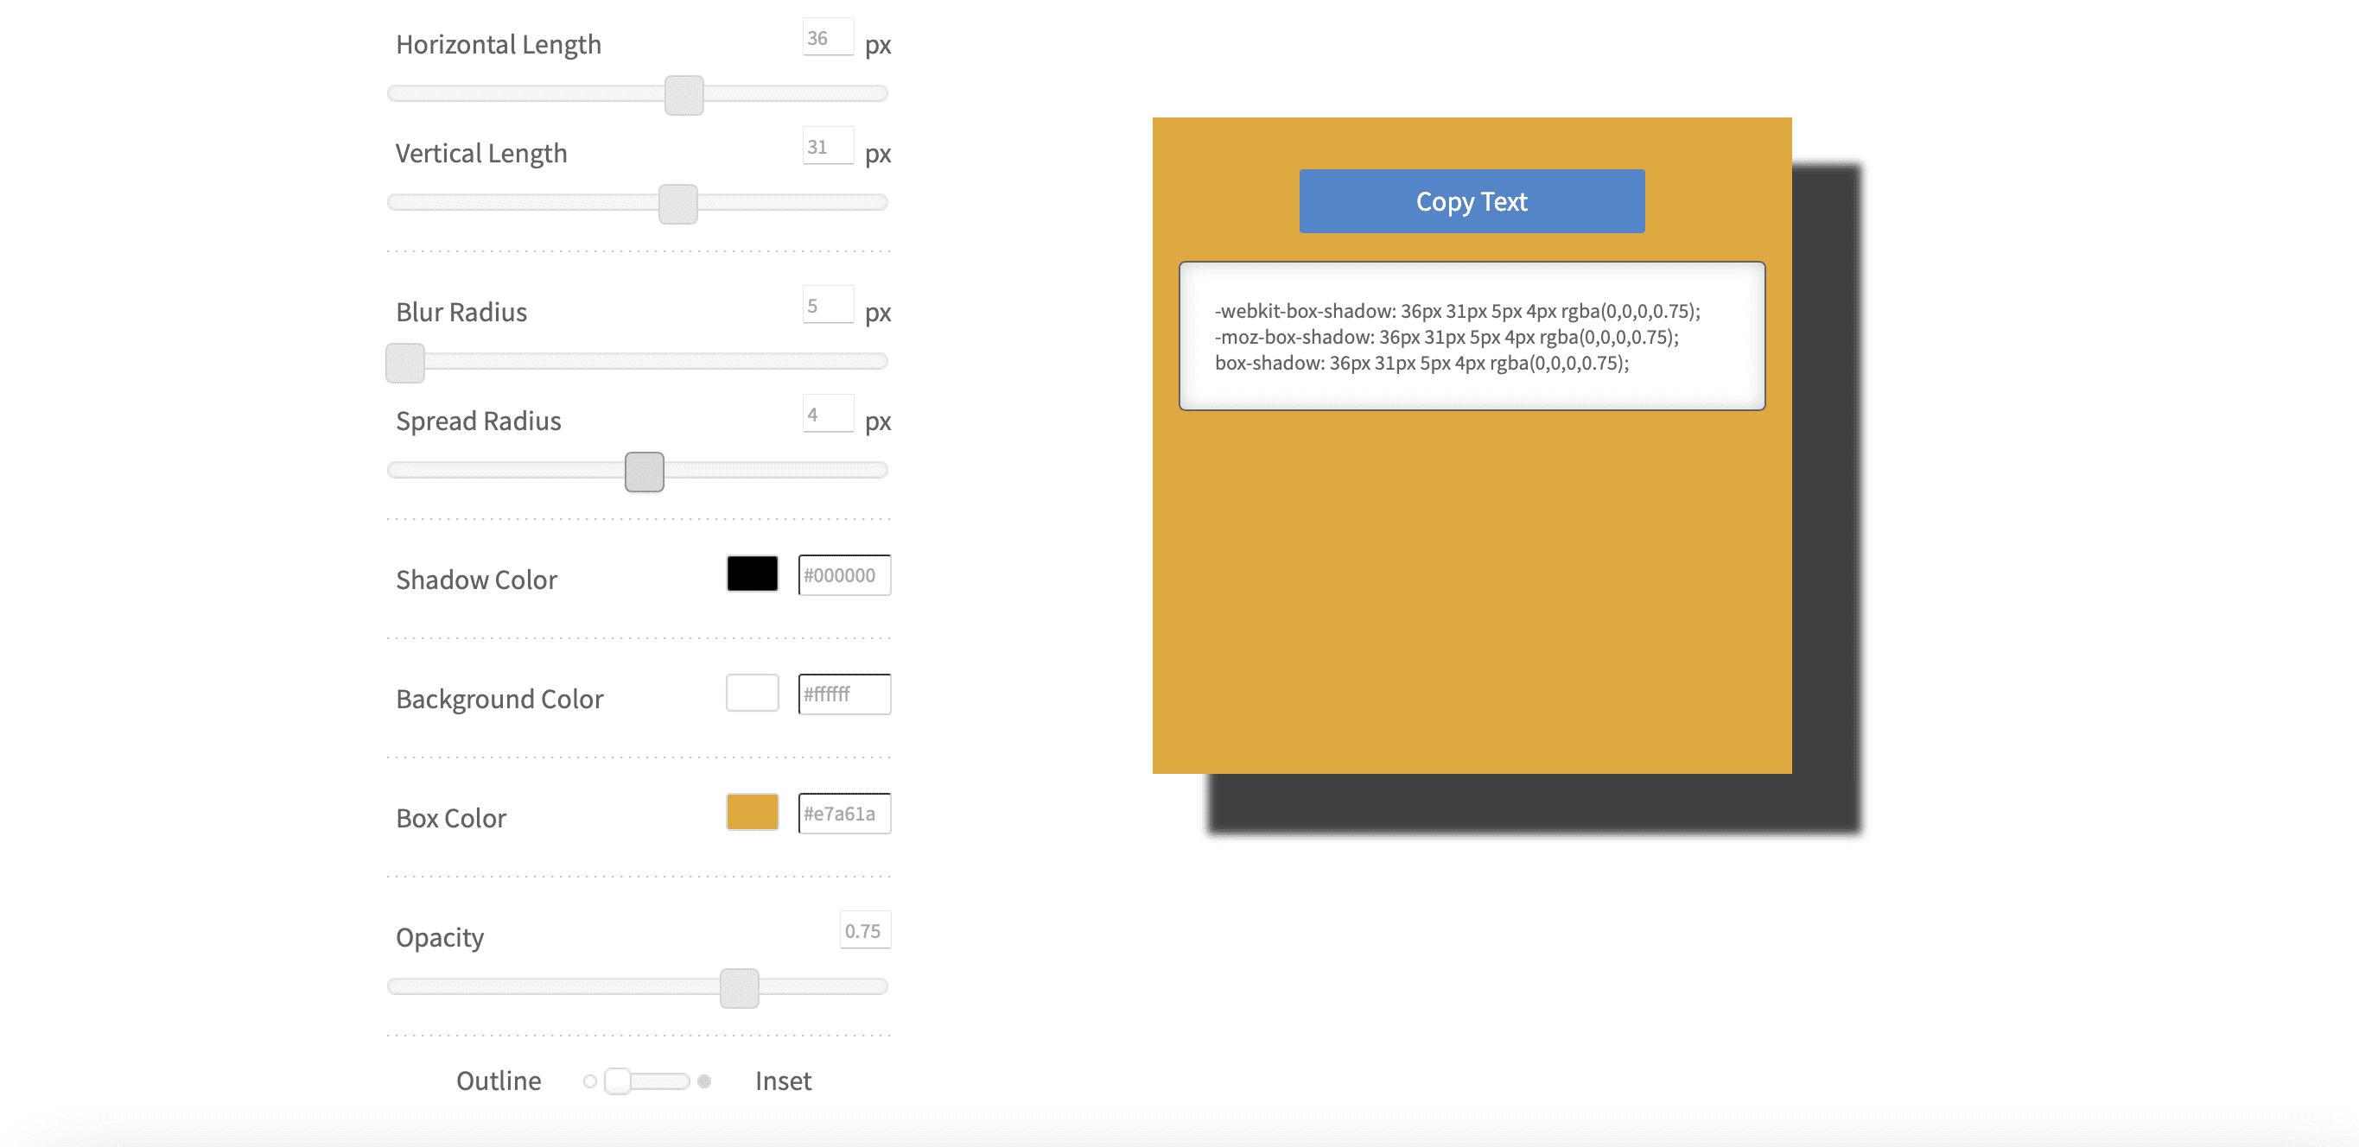Image resolution: width=2359 pixels, height=1147 pixels.
Task: Focus the Vertical Length value field
Action: click(827, 147)
